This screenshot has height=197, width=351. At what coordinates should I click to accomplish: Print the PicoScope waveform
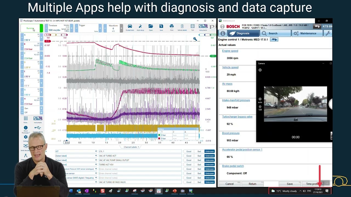[x=172, y=27]
